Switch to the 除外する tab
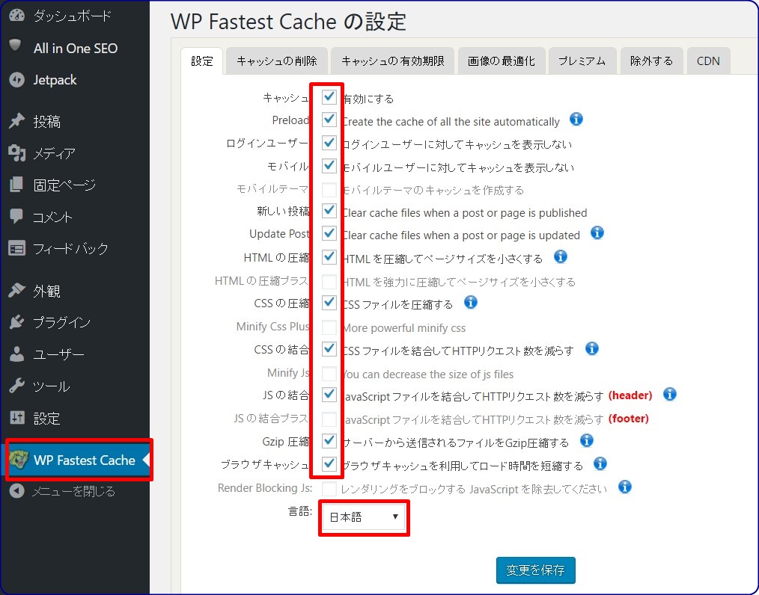 651,61
